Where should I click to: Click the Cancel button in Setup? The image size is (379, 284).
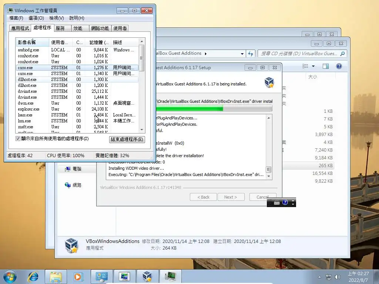point(262,197)
